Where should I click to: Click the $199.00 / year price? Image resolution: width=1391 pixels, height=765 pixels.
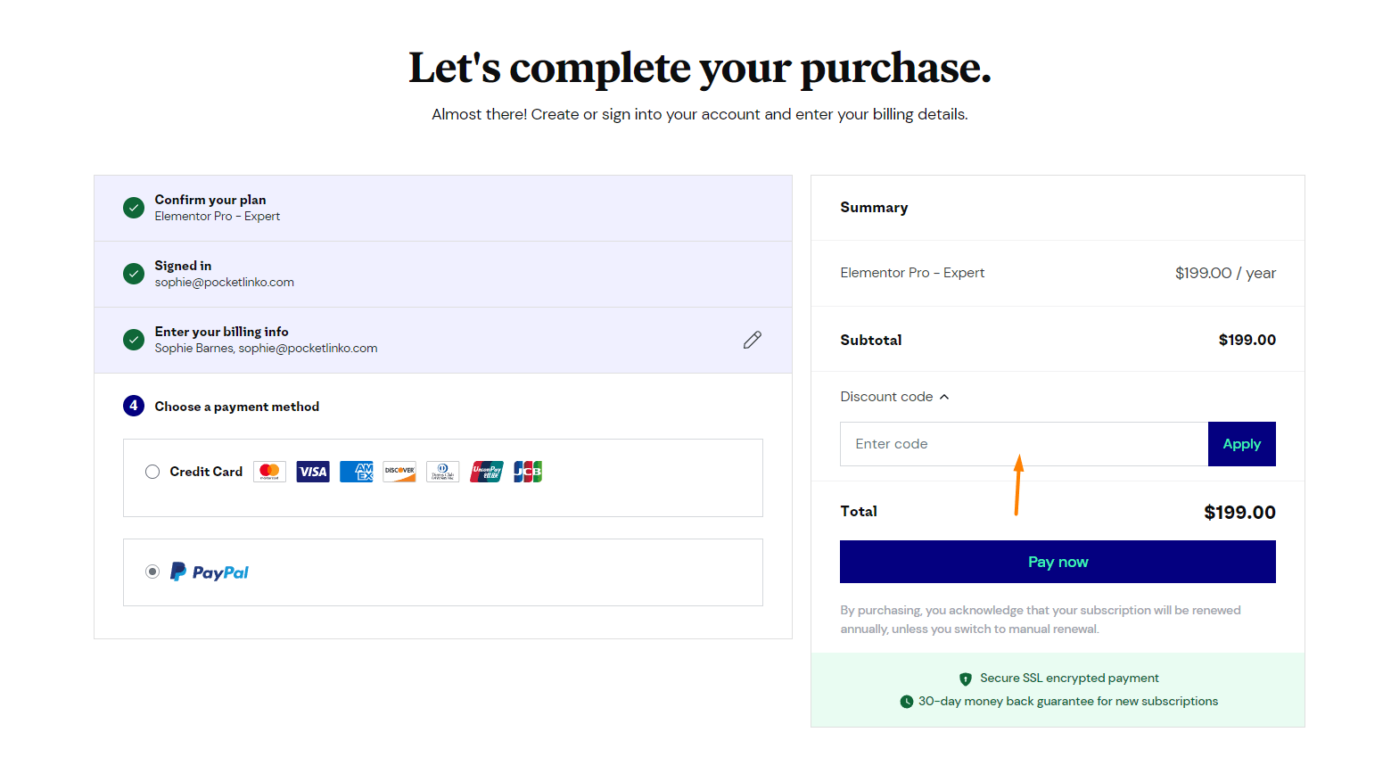[1225, 273]
